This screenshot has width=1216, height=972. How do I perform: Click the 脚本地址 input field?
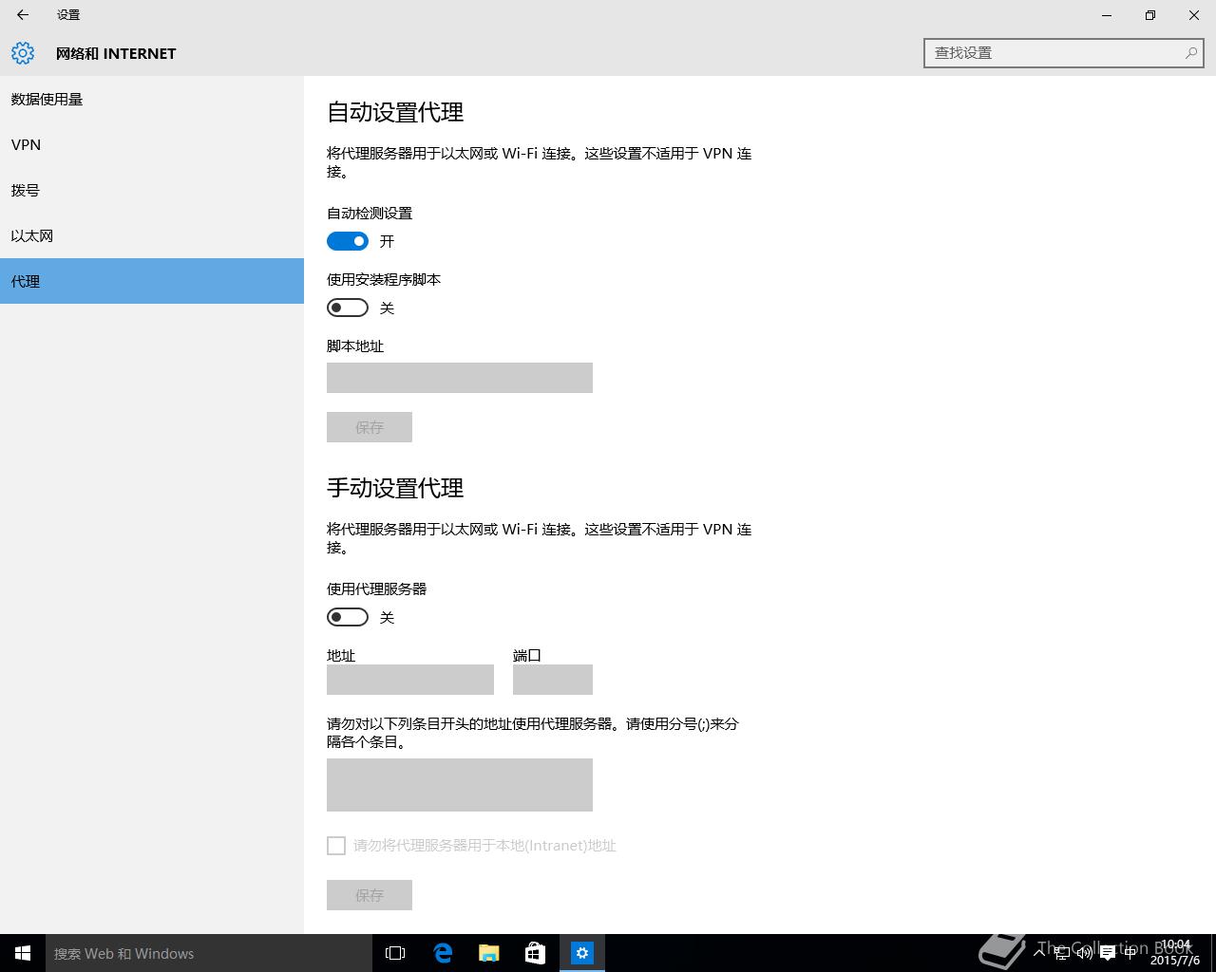click(x=460, y=378)
